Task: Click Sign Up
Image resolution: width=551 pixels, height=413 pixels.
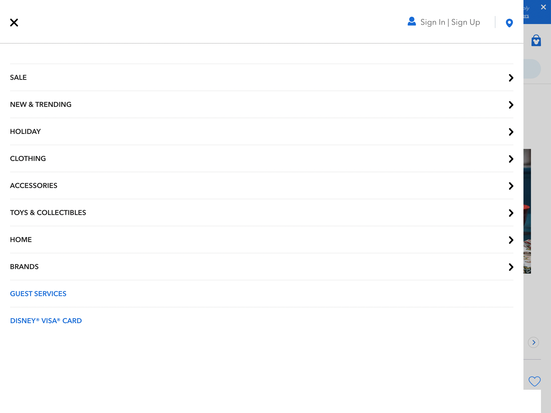Action: (x=465, y=22)
